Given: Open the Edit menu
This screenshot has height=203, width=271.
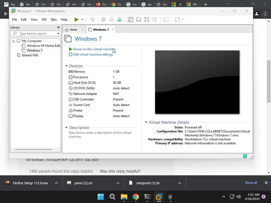Looking at the screenshot, I should tap(24, 20).
